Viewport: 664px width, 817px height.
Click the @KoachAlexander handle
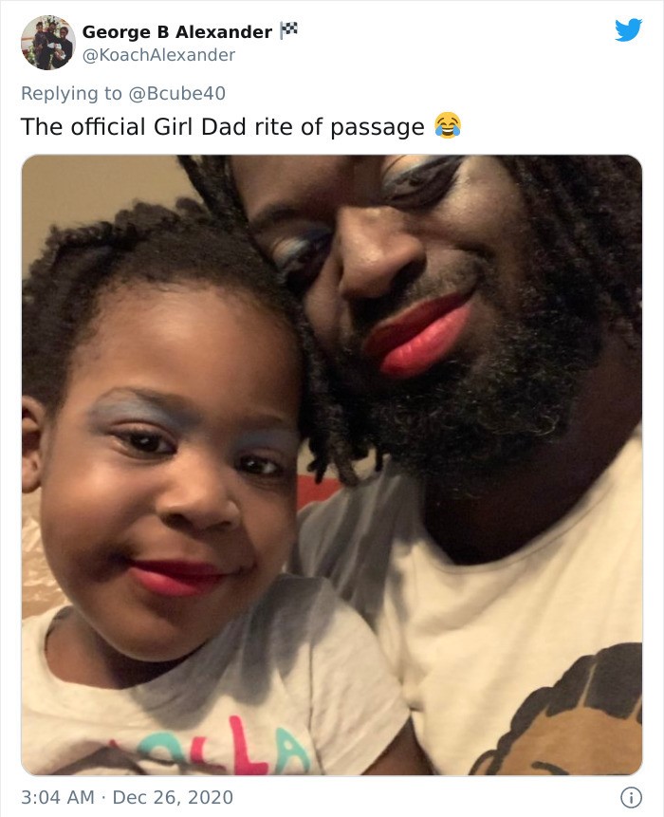[x=158, y=55]
